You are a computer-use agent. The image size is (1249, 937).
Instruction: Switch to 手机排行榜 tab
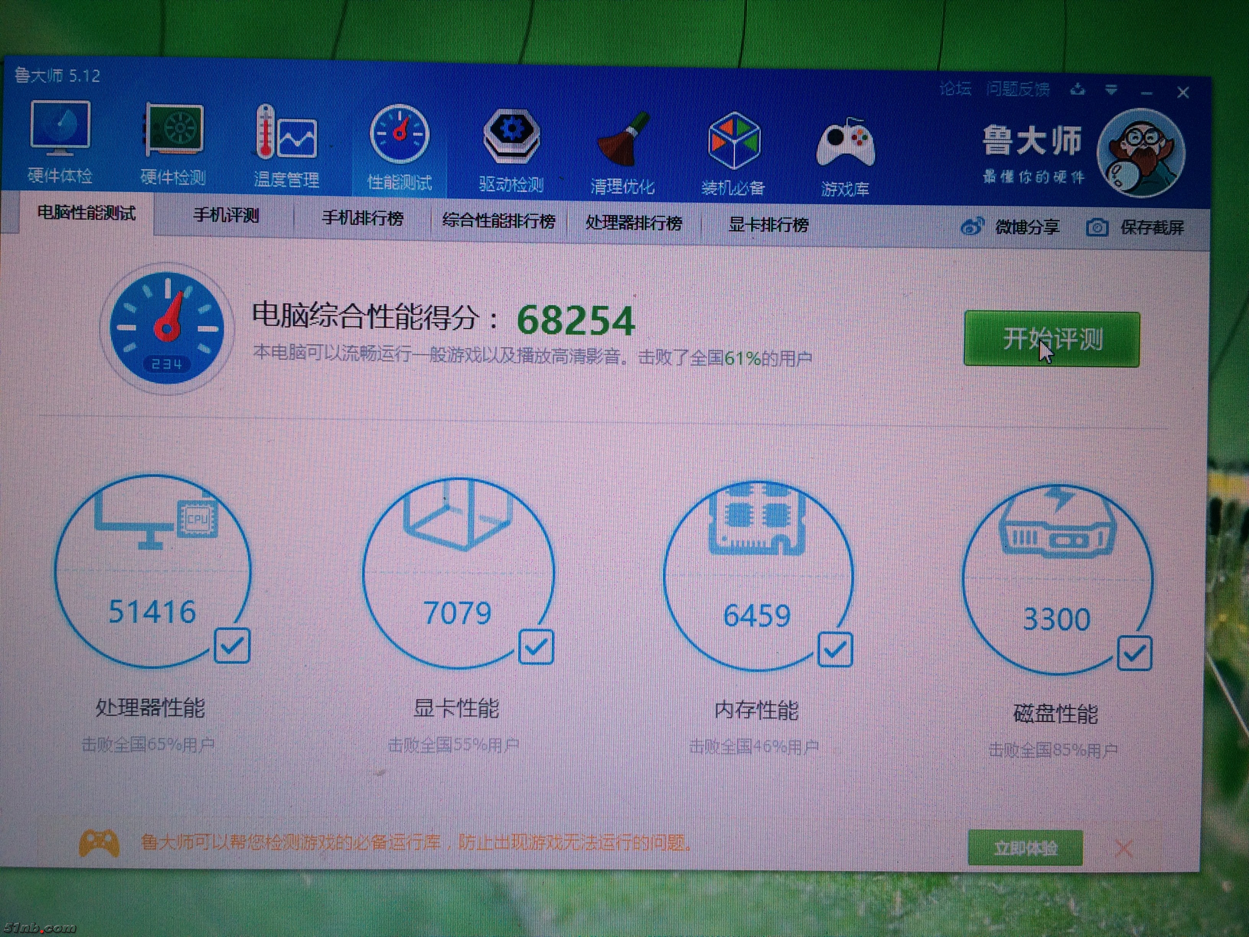362,218
